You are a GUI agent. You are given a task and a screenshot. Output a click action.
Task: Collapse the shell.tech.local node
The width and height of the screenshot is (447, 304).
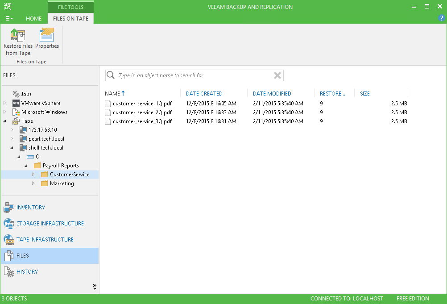[x=12, y=148]
